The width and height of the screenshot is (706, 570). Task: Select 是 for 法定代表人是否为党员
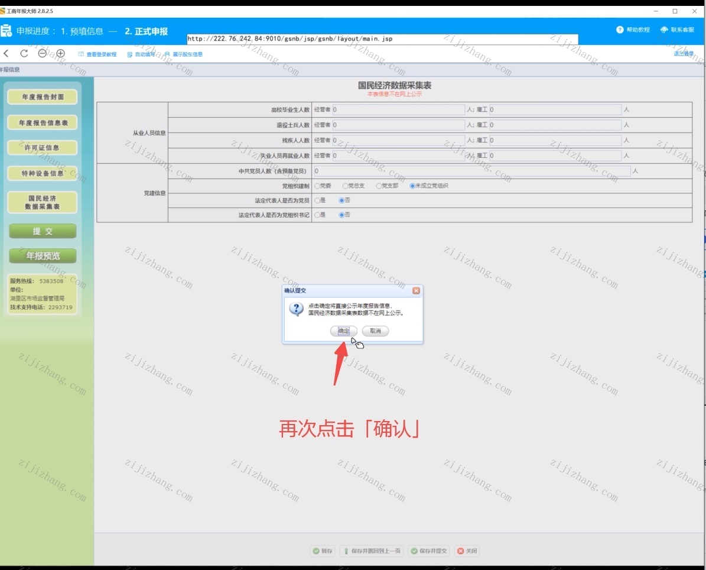pos(317,200)
